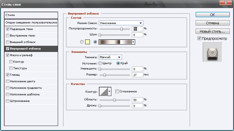Click the gradient preview bar
The height and width of the screenshot is (131, 234).
(115, 42)
